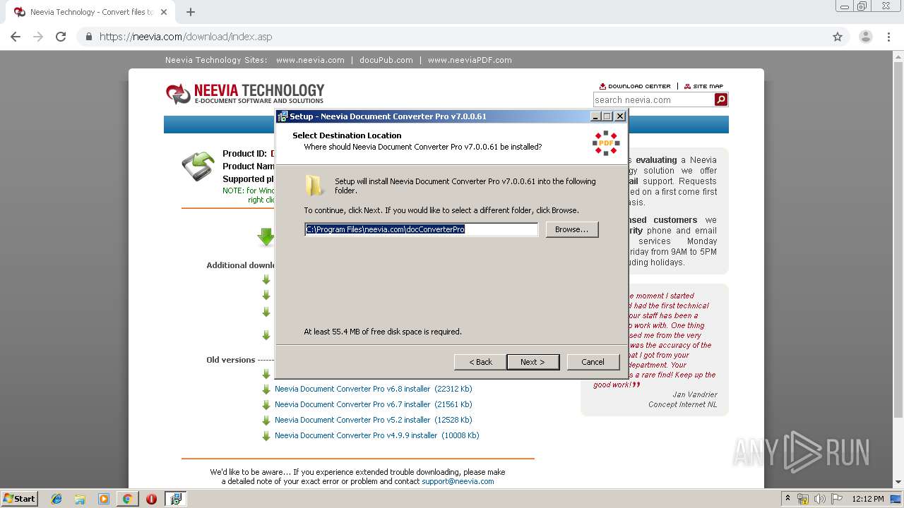904x508 pixels.
Task: Email support@neevia.com link
Action: coord(458,481)
